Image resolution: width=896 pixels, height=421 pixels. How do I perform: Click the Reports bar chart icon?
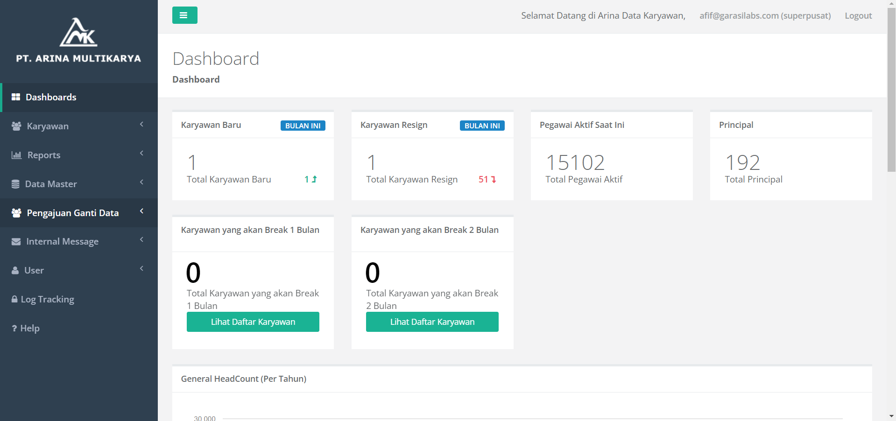17,155
